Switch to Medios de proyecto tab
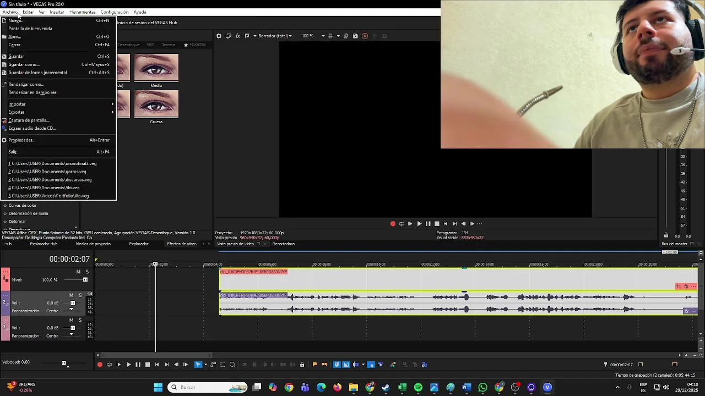The image size is (705, 396). click(93, 244)
